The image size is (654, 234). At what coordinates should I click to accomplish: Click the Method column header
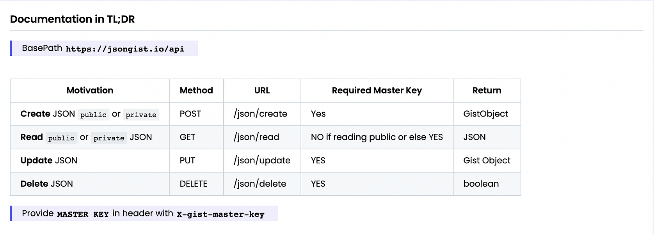[x=196, y=90]
